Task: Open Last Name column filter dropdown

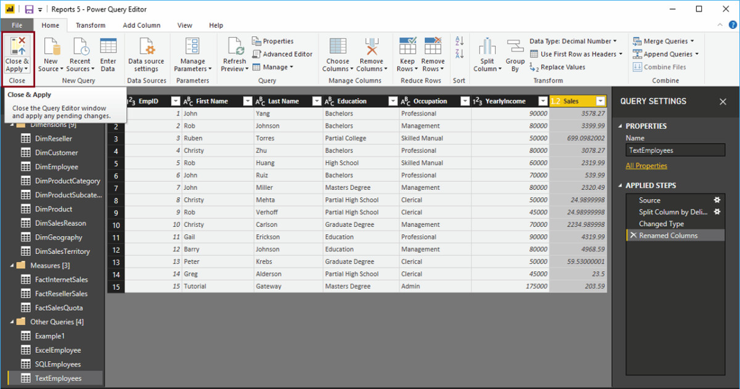Action: 317,101
